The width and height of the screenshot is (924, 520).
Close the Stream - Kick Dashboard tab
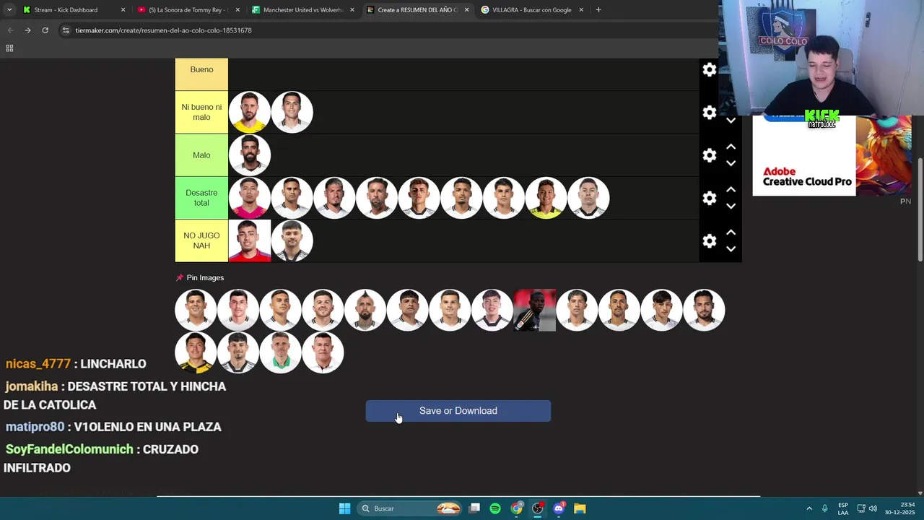tap(123, 10)
